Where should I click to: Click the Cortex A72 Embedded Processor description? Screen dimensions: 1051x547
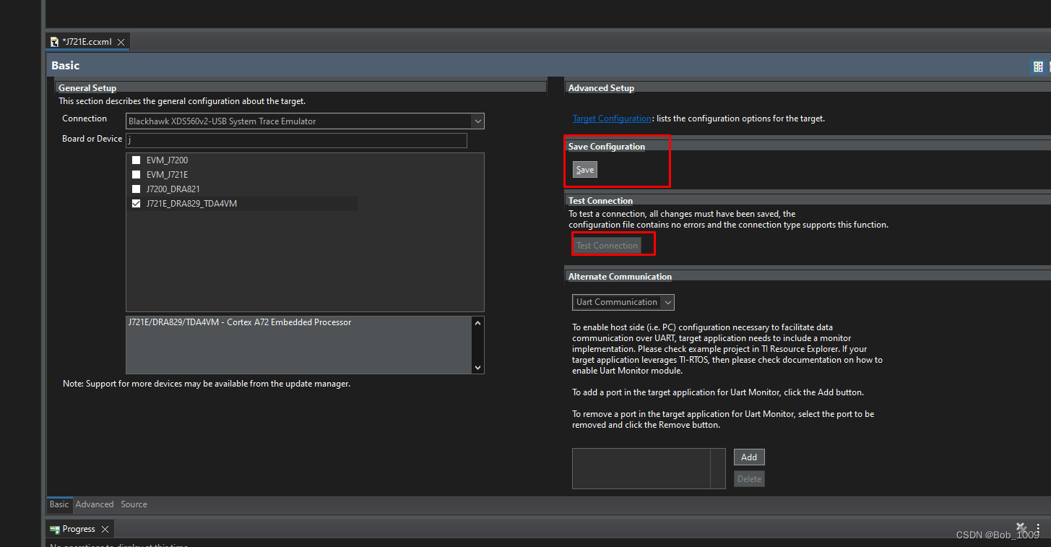[x=240, y=322]
